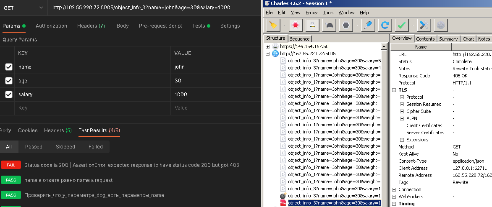Switch to the Contents tab in Charles
This screenshot has width=492, height=207.
[426, 39]
